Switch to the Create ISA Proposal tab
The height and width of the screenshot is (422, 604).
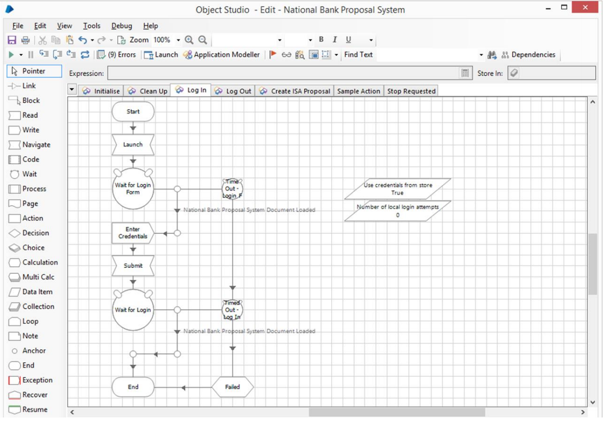[295, 91]
